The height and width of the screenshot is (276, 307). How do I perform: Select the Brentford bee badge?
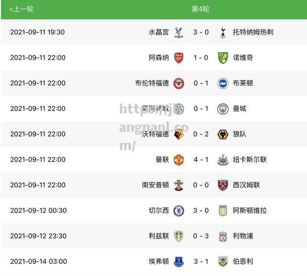point(178,83)
